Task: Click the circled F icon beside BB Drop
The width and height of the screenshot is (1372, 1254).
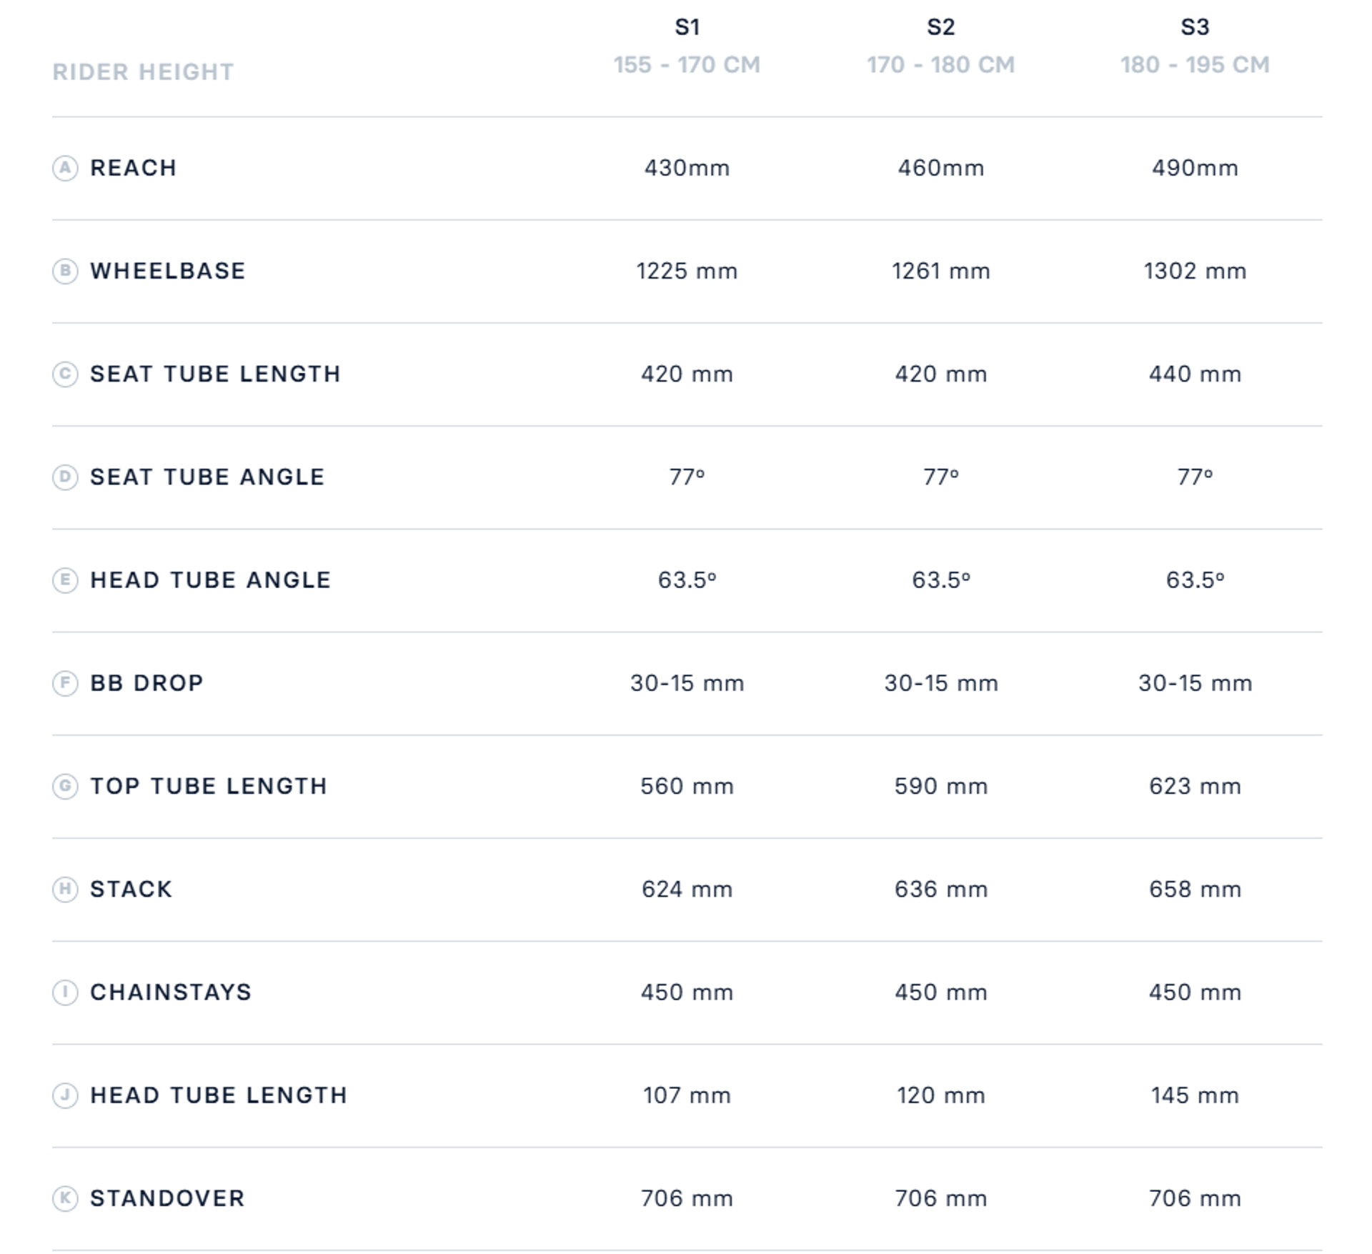Action: (65, 683)
